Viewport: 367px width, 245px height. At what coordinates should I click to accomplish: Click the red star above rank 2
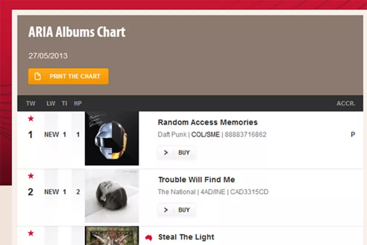[x=31, y=176]
